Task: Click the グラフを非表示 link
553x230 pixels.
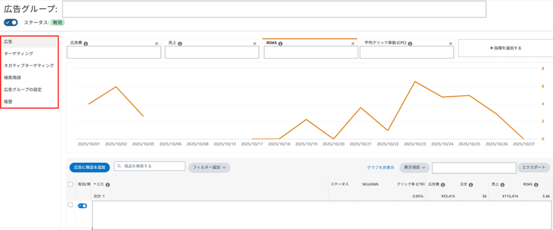Action: tap(380, 168)
